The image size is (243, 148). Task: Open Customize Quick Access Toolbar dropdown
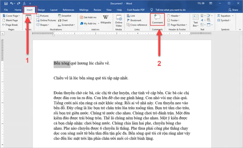pos(30,3)
